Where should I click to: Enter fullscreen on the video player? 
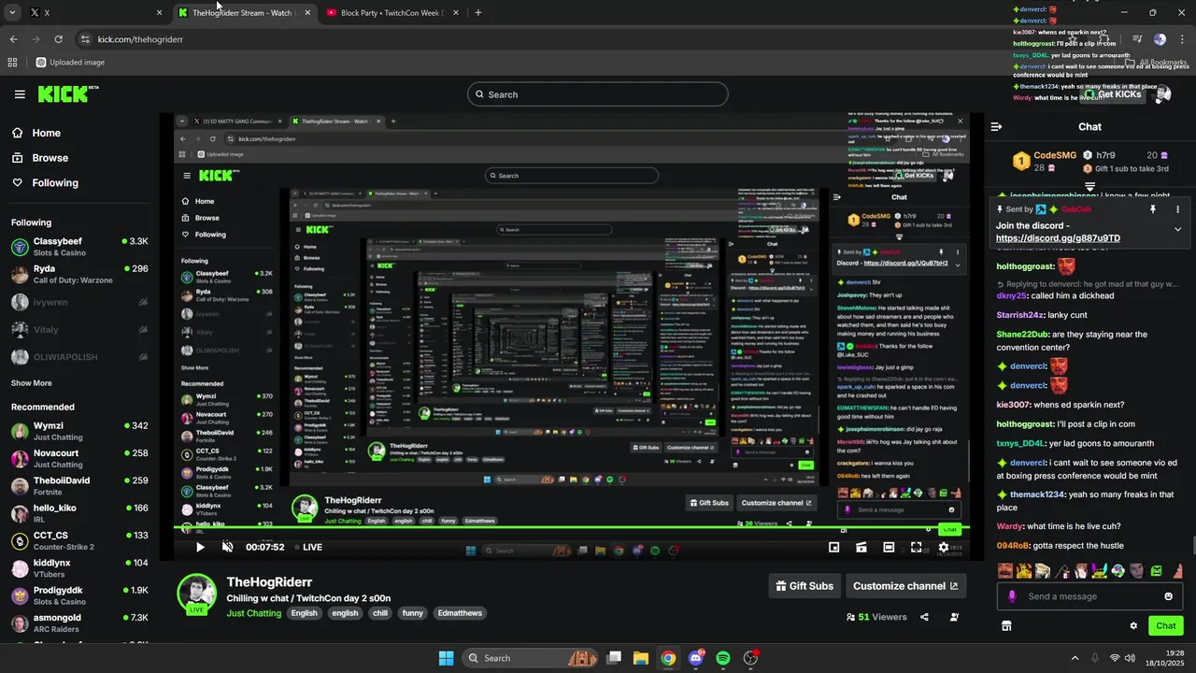click(x=916, y=547)
